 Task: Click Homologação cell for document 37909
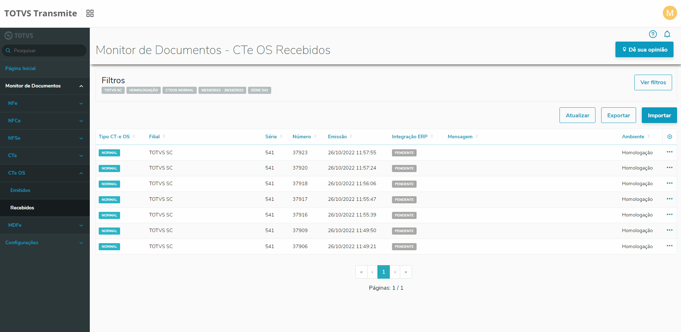coord(637,231)
